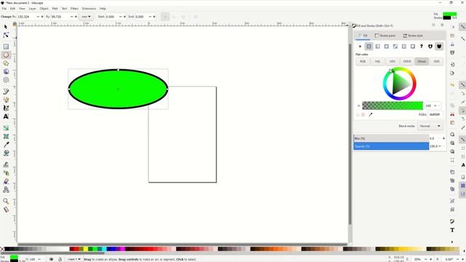Click the Cut scissors icon
The width and height of the screenshot is (466, 262).
point(452,114)
